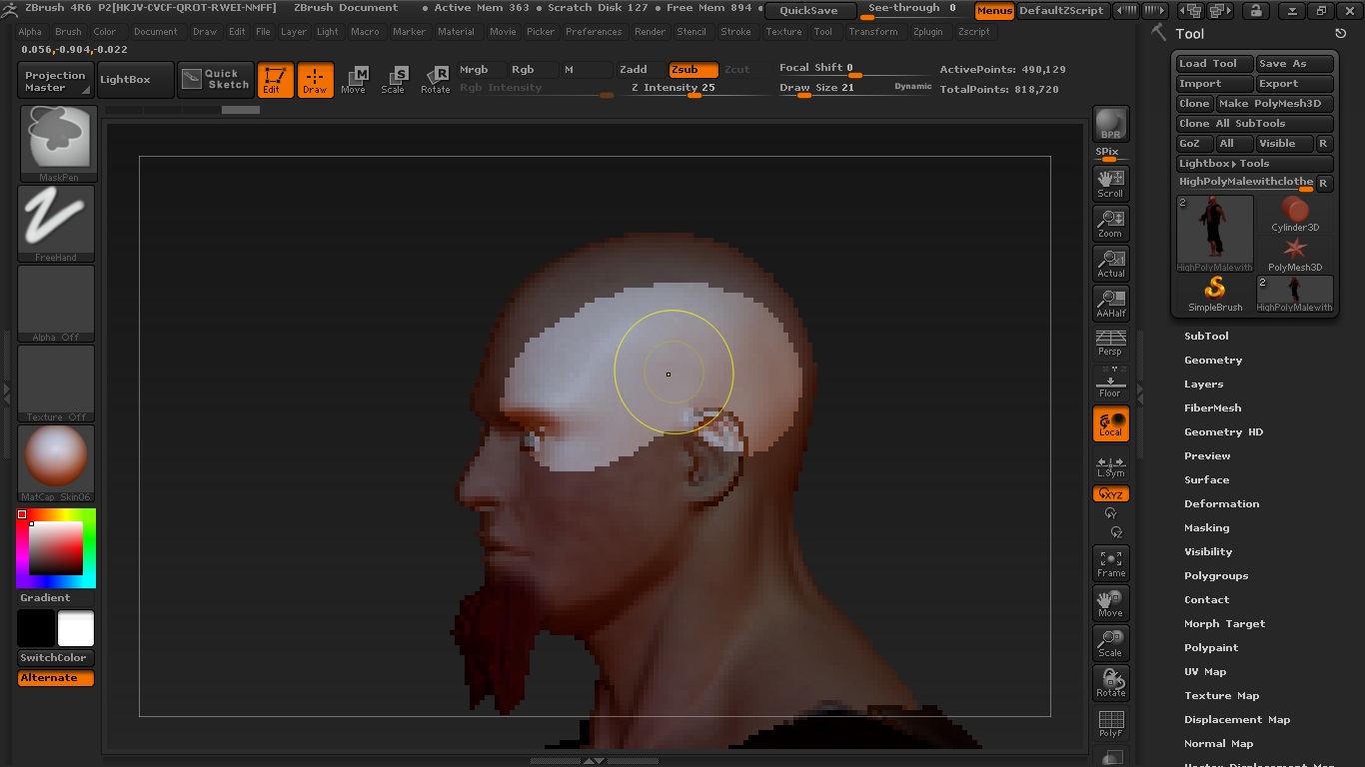The image size is (1365, 767).
Task: Toggle Floor grid visibility
Action: coord(1110,383)
